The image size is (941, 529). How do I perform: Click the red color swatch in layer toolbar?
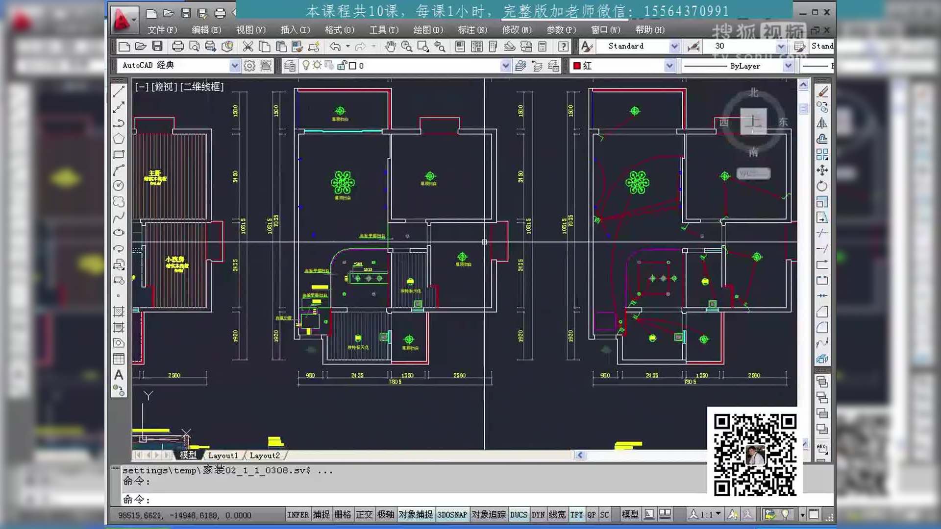pos(578,65)
